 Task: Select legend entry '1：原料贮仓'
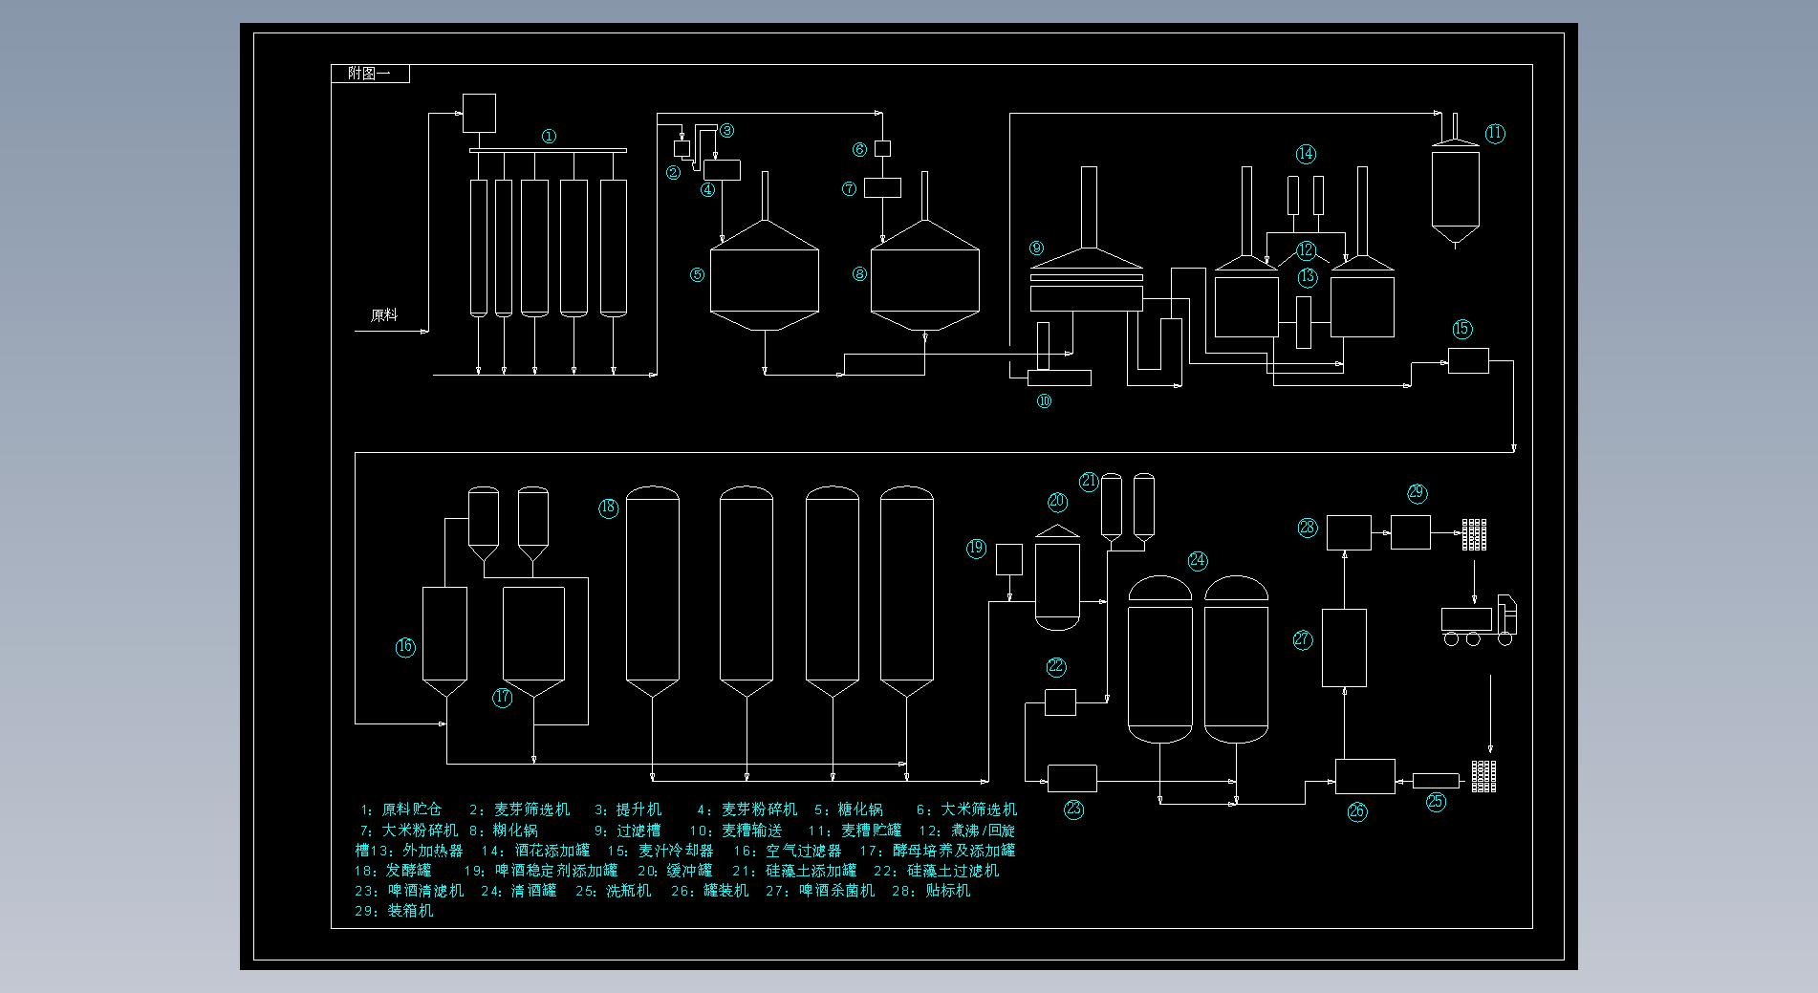(401, 810)
